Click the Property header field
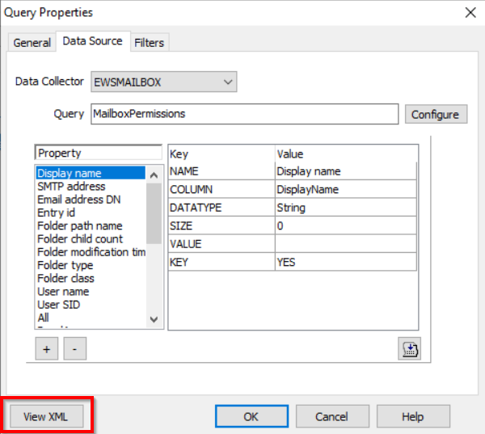Image resolution: width=485 pixels, height=434 pixels. point(99,153)
